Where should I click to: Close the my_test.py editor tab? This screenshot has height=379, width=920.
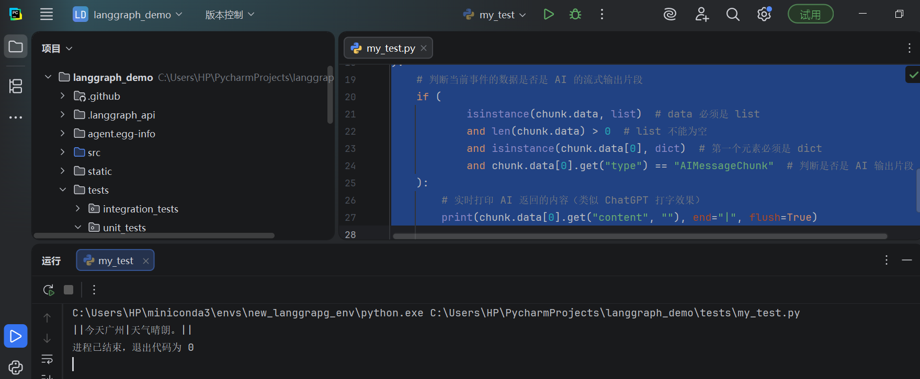[424, 48]
